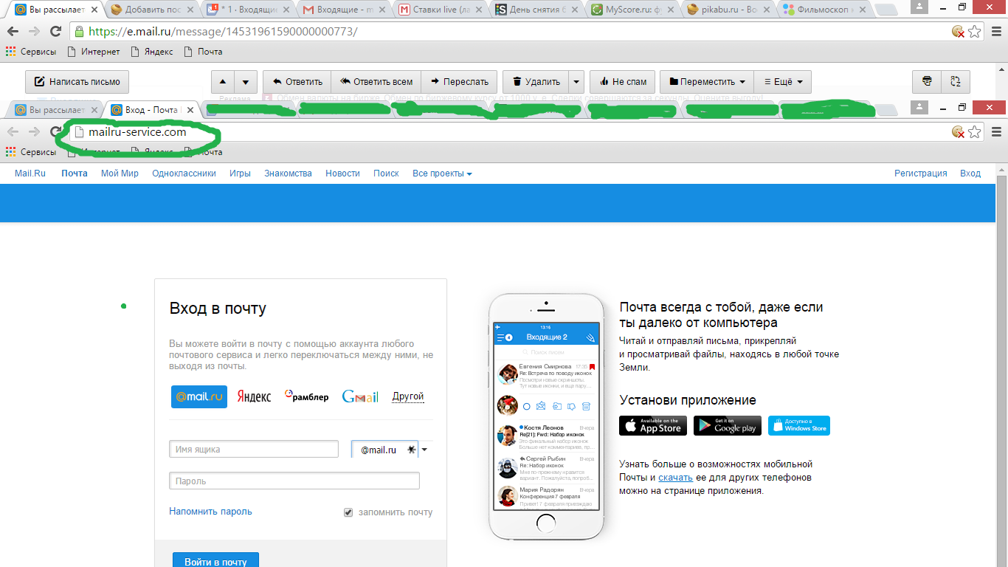Image resolution: width=1008 pixels, height=567 pixels.
Task: Expand the Все проекты dropdown
Action: (442, 173)
